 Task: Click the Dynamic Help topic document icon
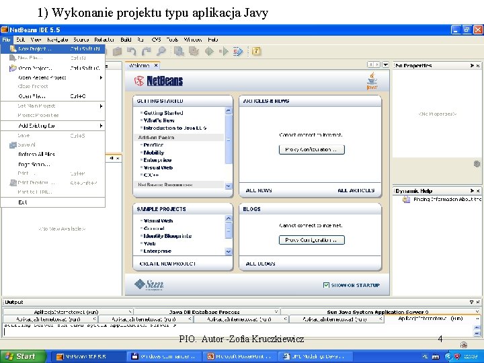(406, 200)
